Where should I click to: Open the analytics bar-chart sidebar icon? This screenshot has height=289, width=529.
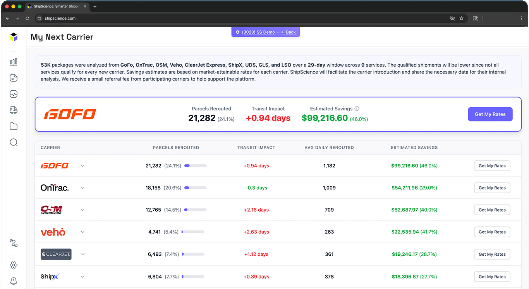(14, 61)
